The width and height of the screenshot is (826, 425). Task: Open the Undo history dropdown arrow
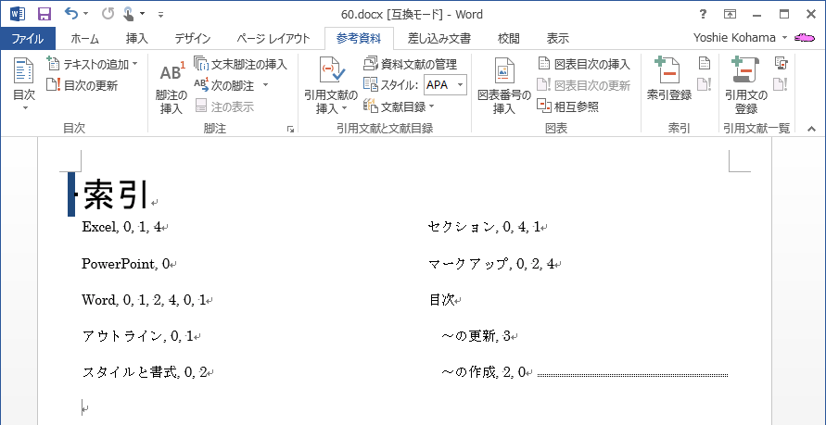pyautogui.click(x=86, y=14)
